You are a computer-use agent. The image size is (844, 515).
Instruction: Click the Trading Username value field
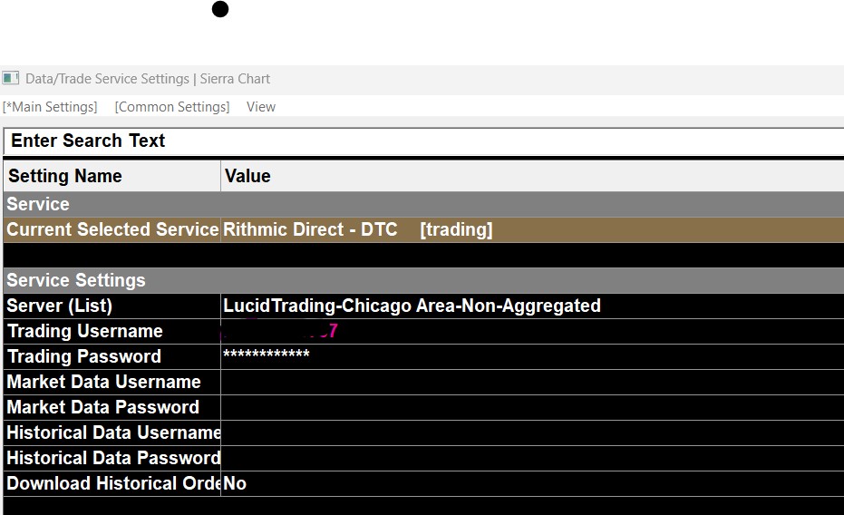(532, 331)
